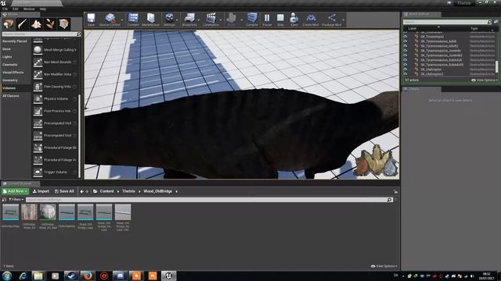Select the Recently Placed category tab
Viewport: 501px width, 281px height.
click(16, 41)
